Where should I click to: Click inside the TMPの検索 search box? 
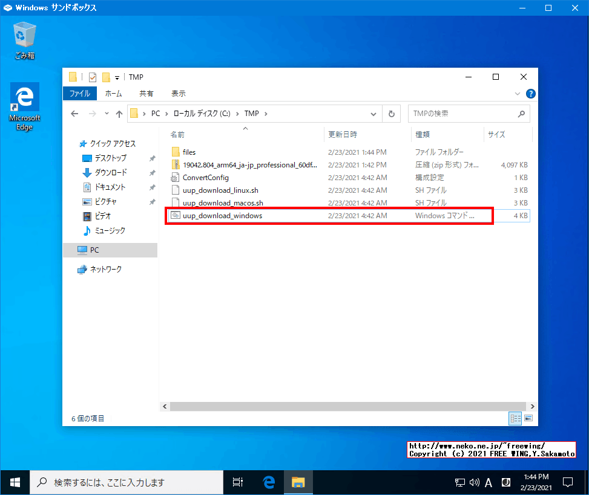pos(466,113)
